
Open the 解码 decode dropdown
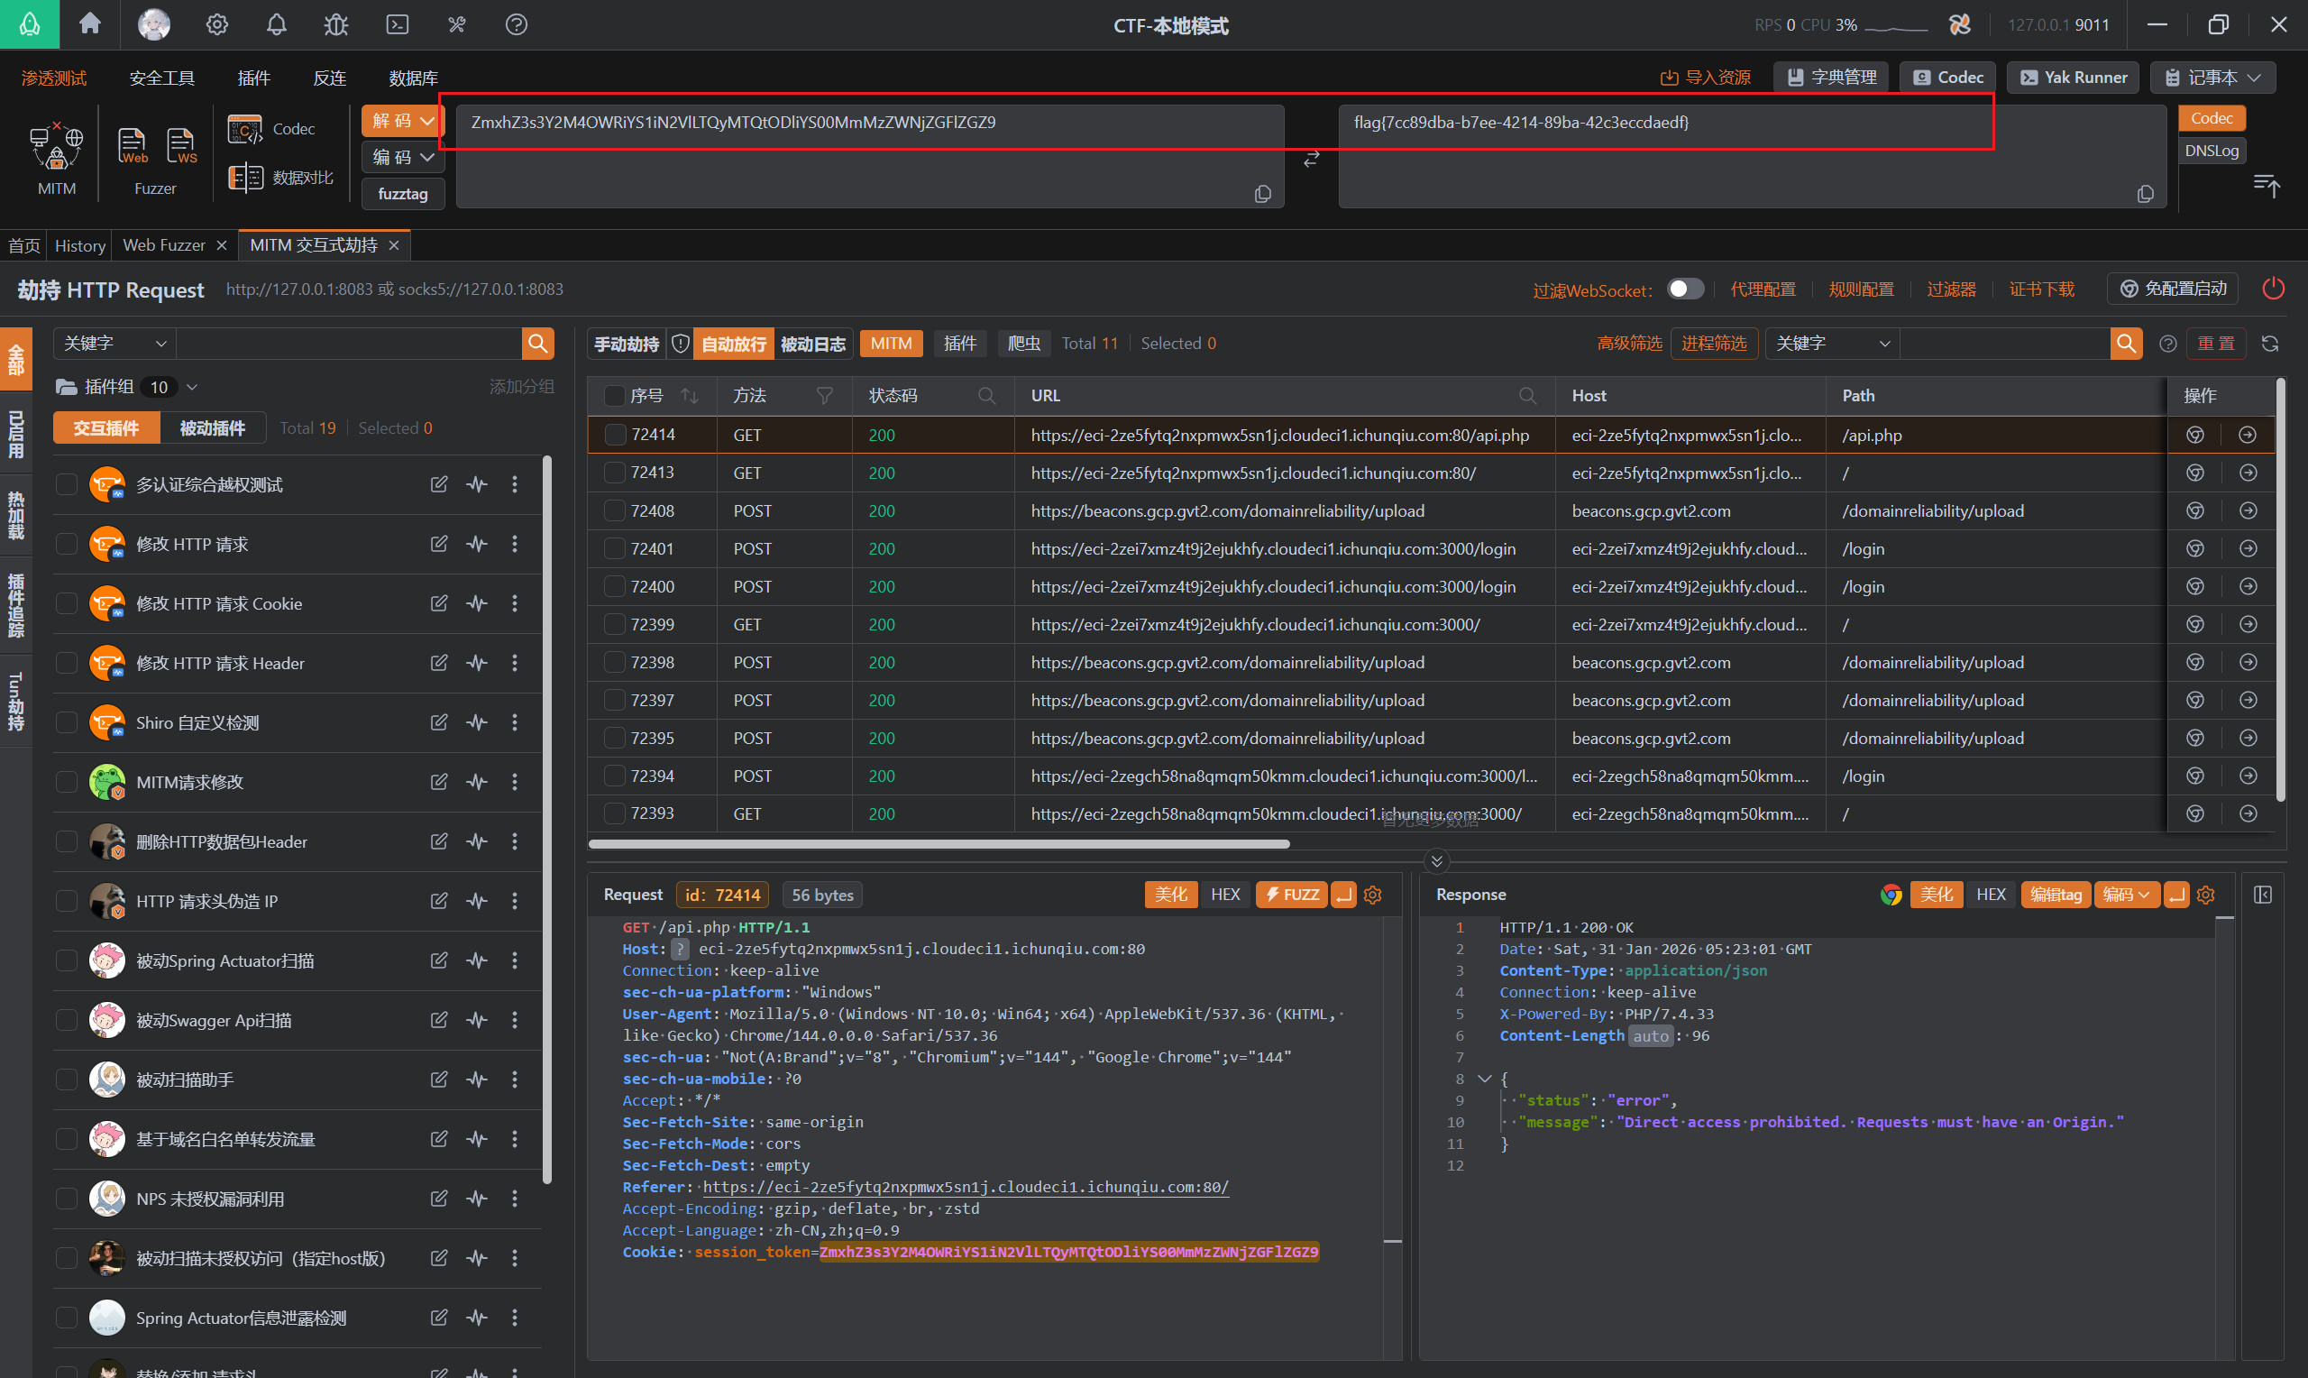403,121
